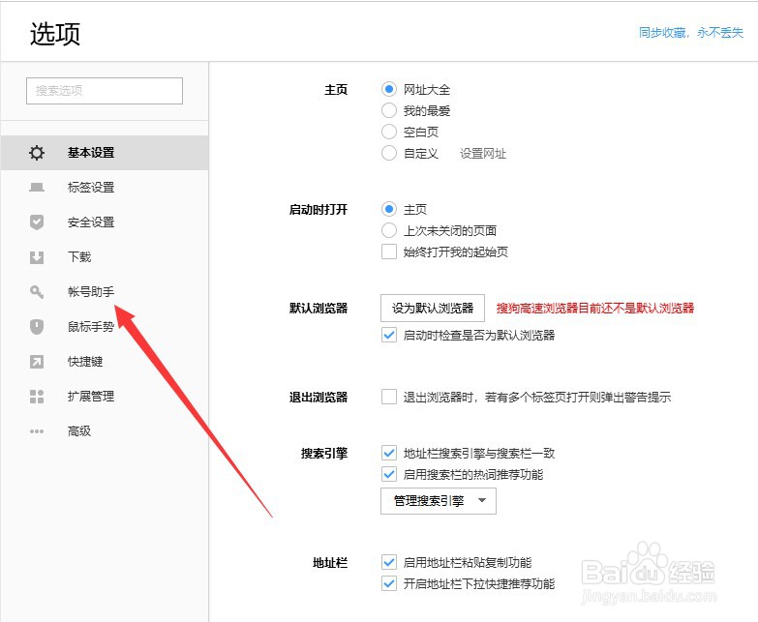Open 安全设置 section
The image size is (758, 622).
(105, 222)
